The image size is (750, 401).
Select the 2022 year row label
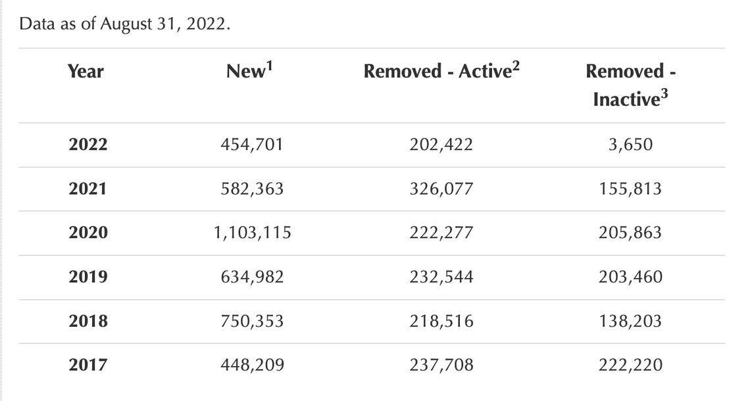click(87, 145)
